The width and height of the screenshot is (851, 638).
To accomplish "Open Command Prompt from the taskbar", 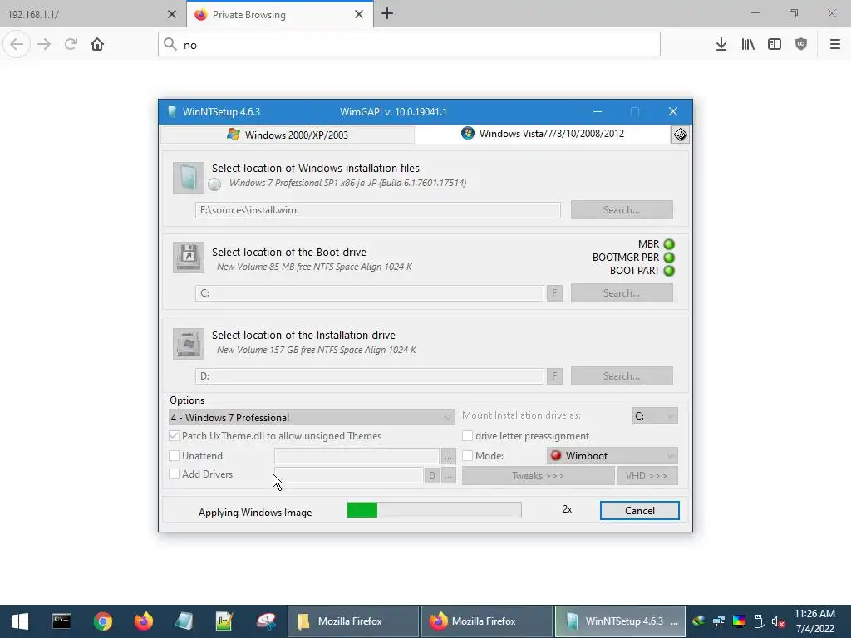I will coord(61,621).
